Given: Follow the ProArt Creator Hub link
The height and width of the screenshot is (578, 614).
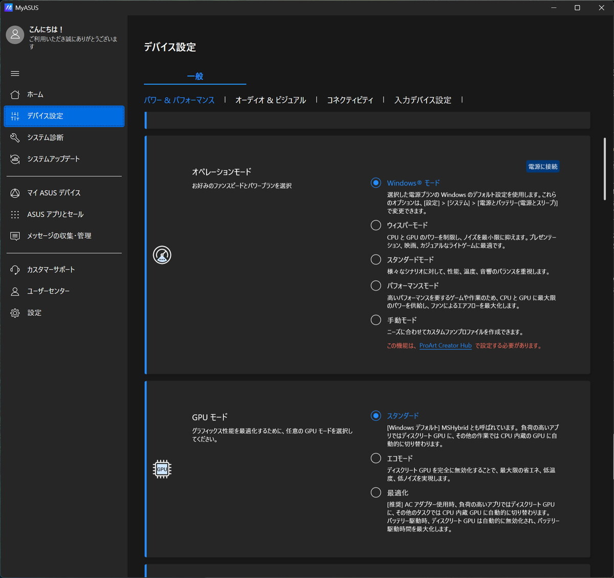Looking at the screenshot, I should [x=445, y=346].
